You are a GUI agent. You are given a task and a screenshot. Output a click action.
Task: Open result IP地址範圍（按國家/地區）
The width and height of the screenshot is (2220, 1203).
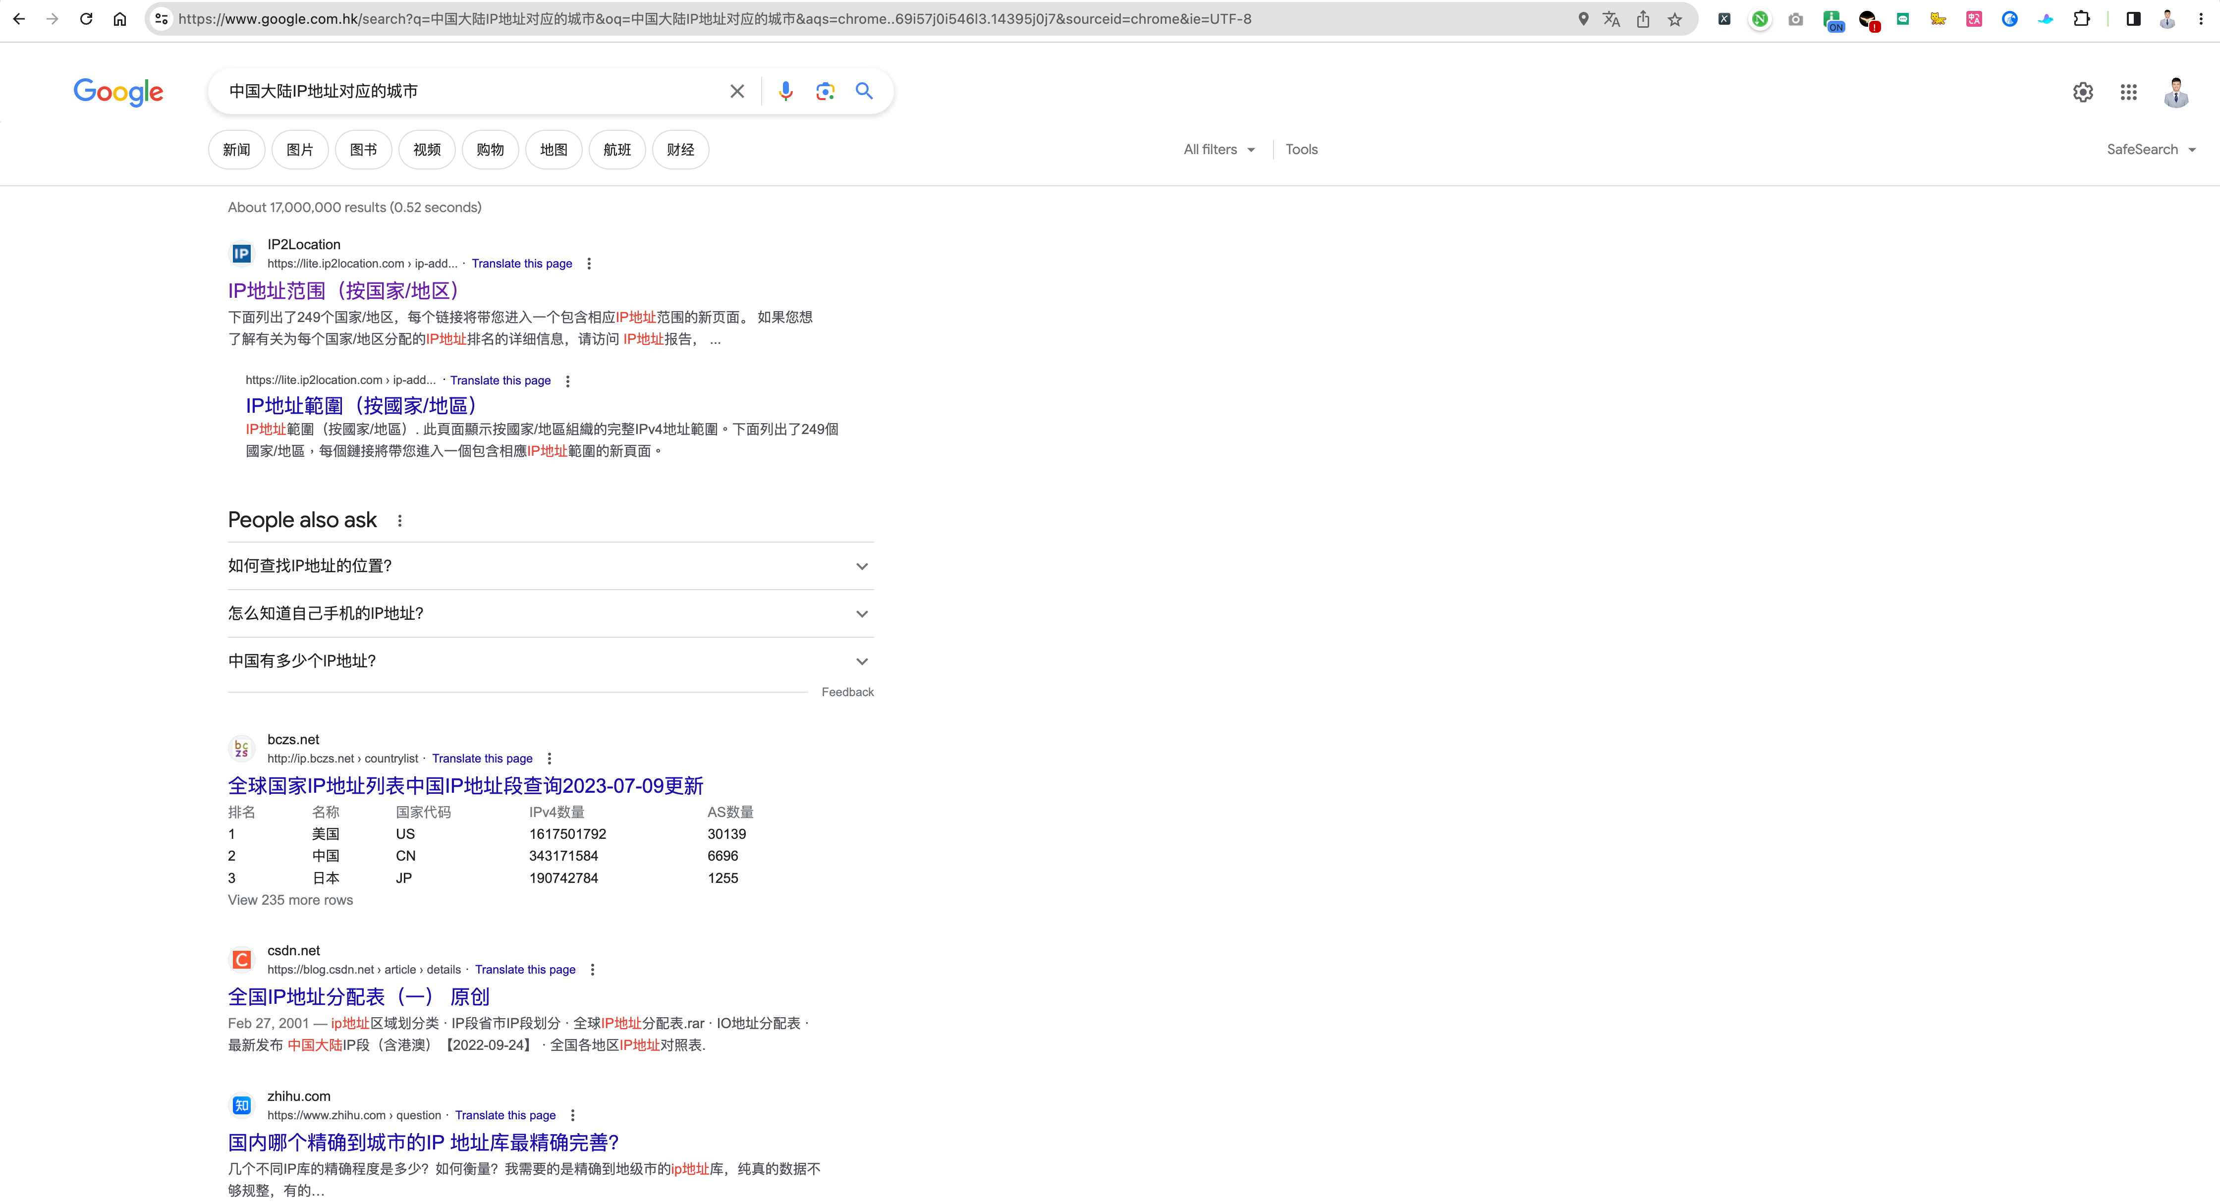(361, 406)
